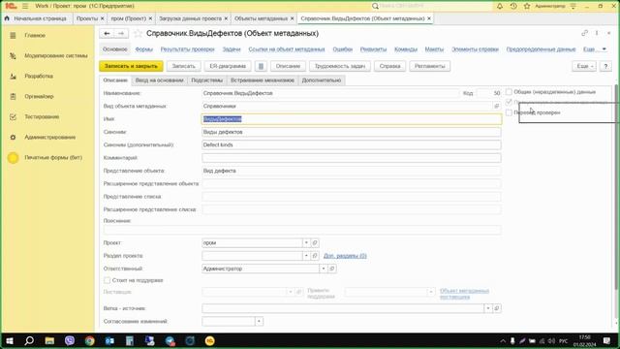Click the Трудоемкость задач button
Image resolution: width=620 pixels, height=349 pixels.
tap(340, 66)
